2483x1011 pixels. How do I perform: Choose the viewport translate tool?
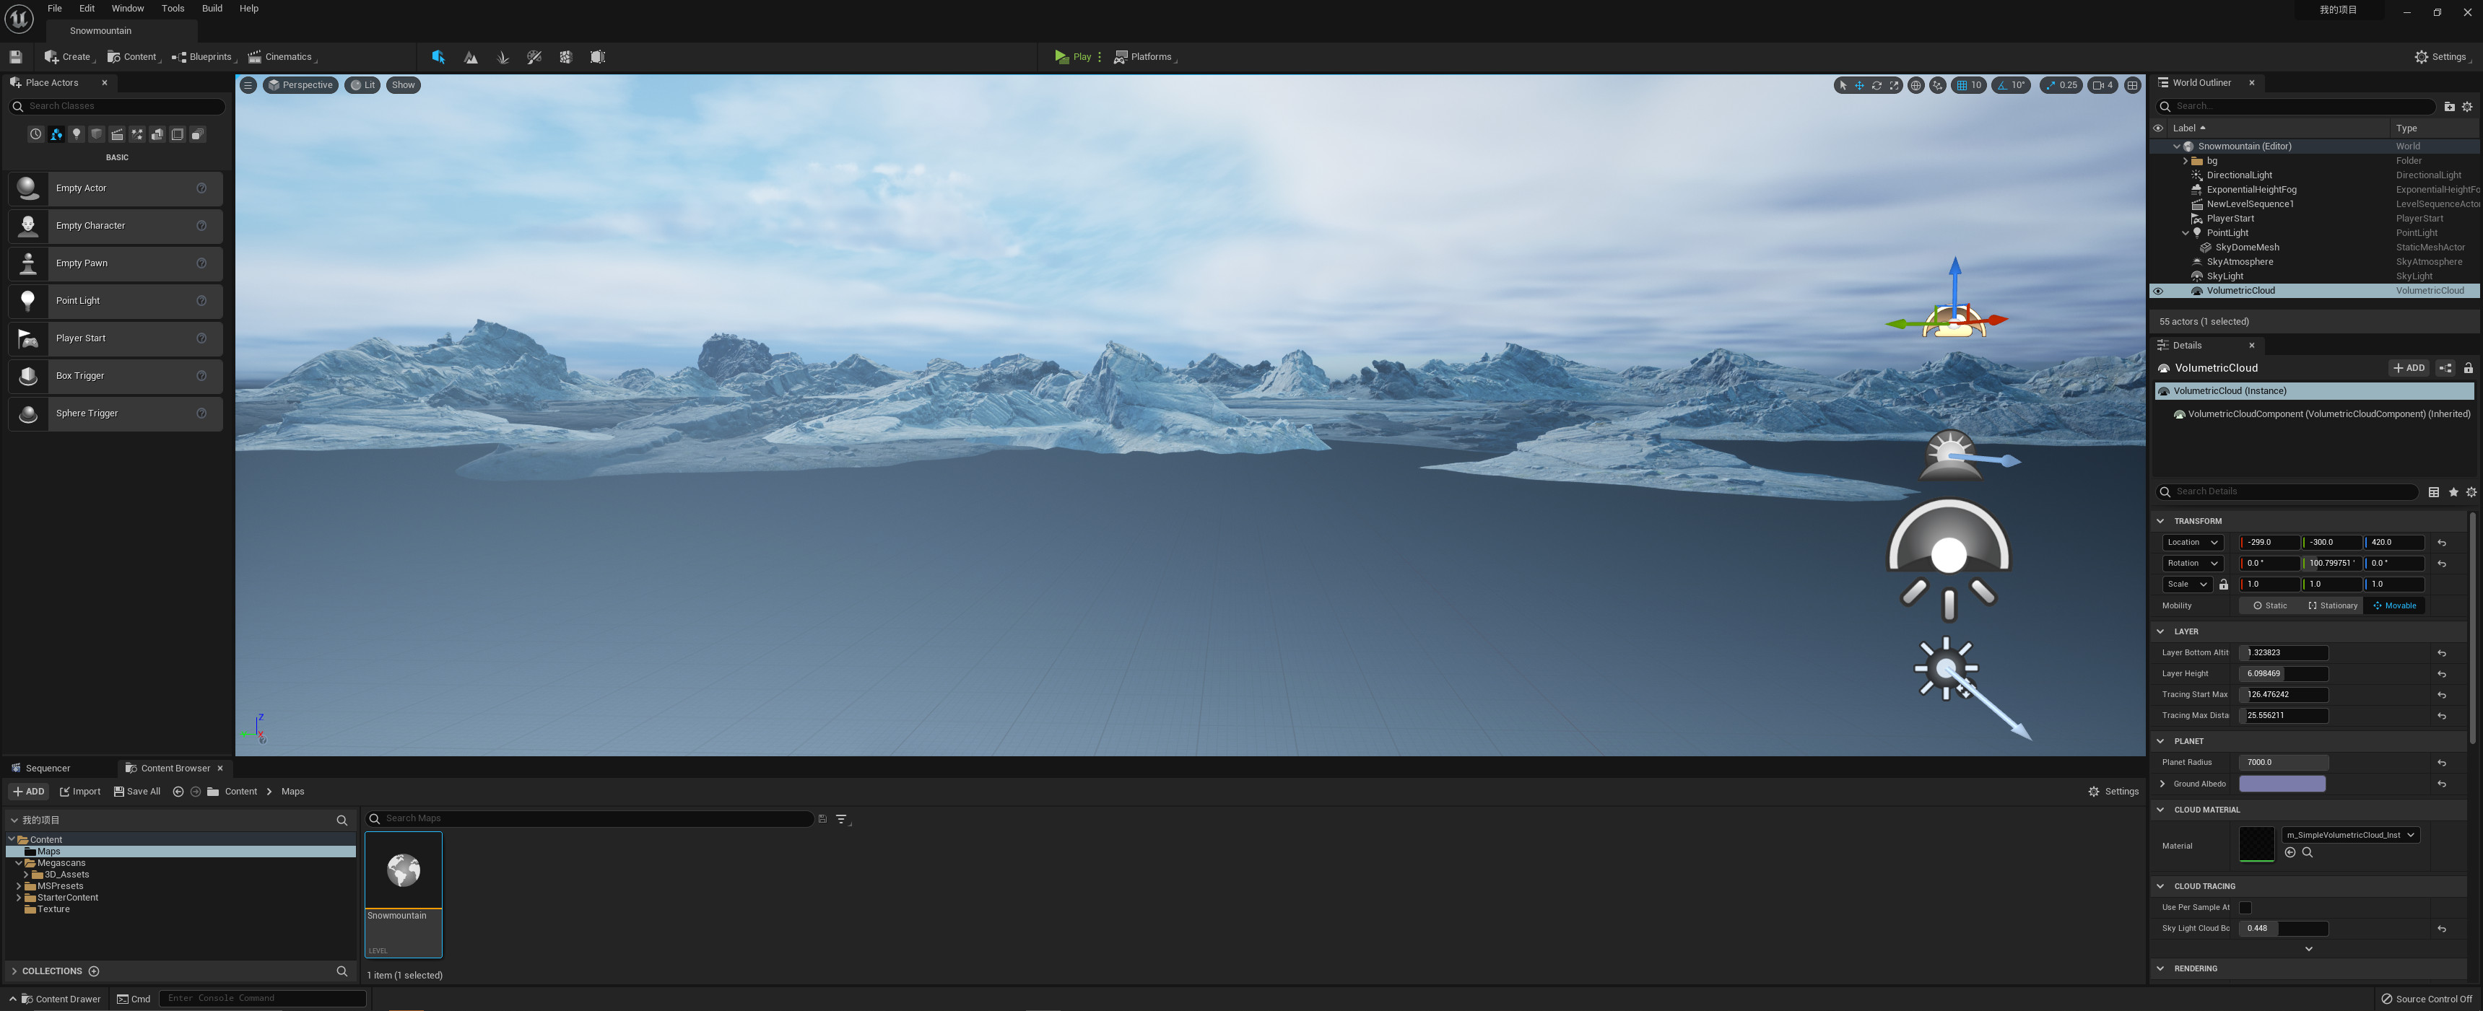(x=1859, y=85)
